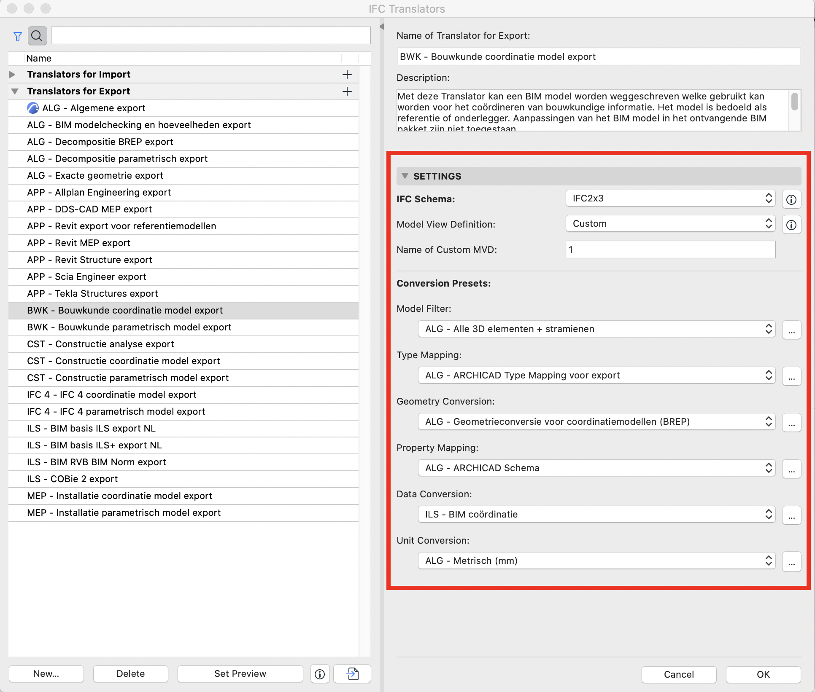The width and height of the screenshot is (815, 692).
Task: Select ALG - BIM modelchecking en hoeveelheden export
Action: pos(184,125)
